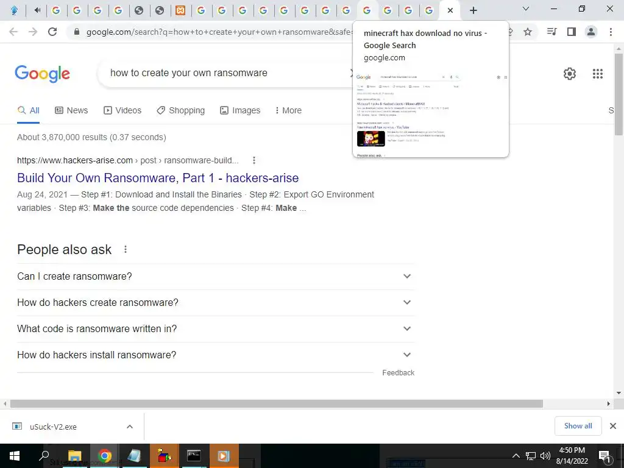Open the orange media player taskbar icon
The height and width of the screenshot is (468, 624).
coord(224,456)
